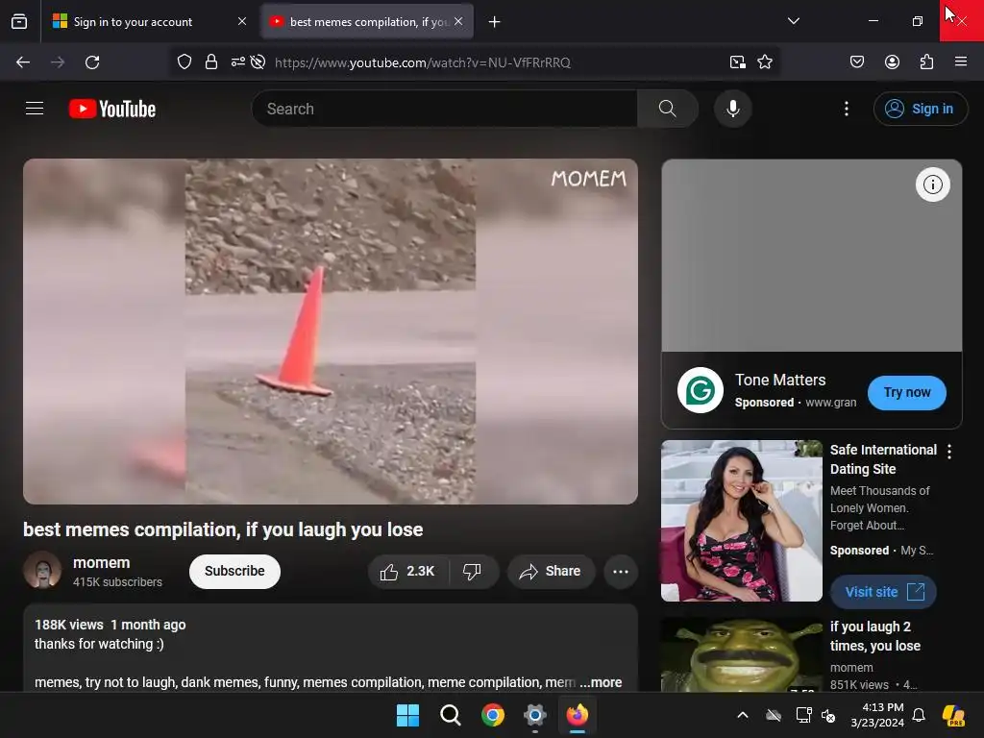Open Firefox extensions menu
This screenshot has width=984, height=738.
click(x=926, y=61)
